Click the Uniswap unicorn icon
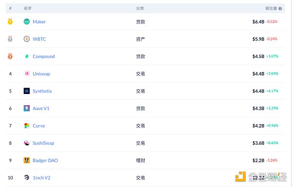This screenshot has height=187, width=292. pos(27,74)
